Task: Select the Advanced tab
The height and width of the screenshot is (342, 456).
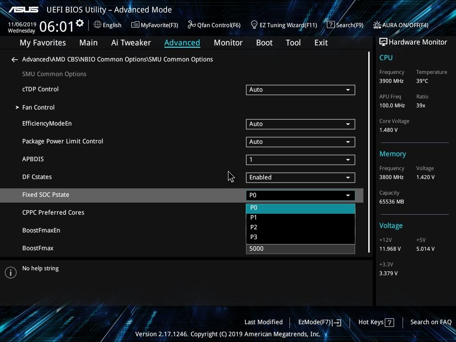Action: point(182,43)
